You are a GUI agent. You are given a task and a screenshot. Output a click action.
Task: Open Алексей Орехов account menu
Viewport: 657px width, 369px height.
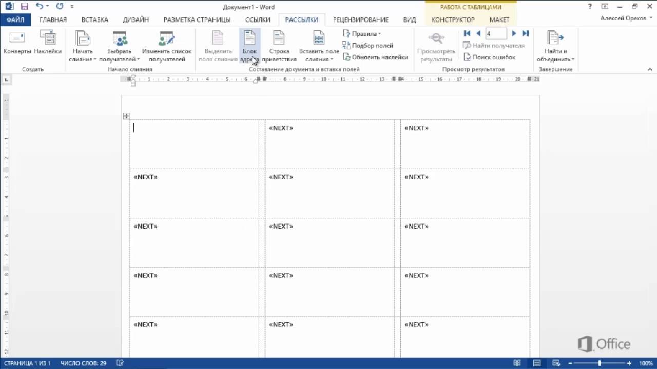click(626, 18)
